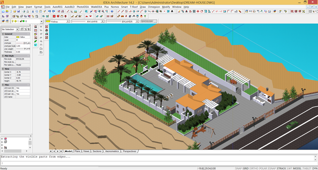Click the Copy icon in toolbar
318x170 pixels.
click(37, 11)
